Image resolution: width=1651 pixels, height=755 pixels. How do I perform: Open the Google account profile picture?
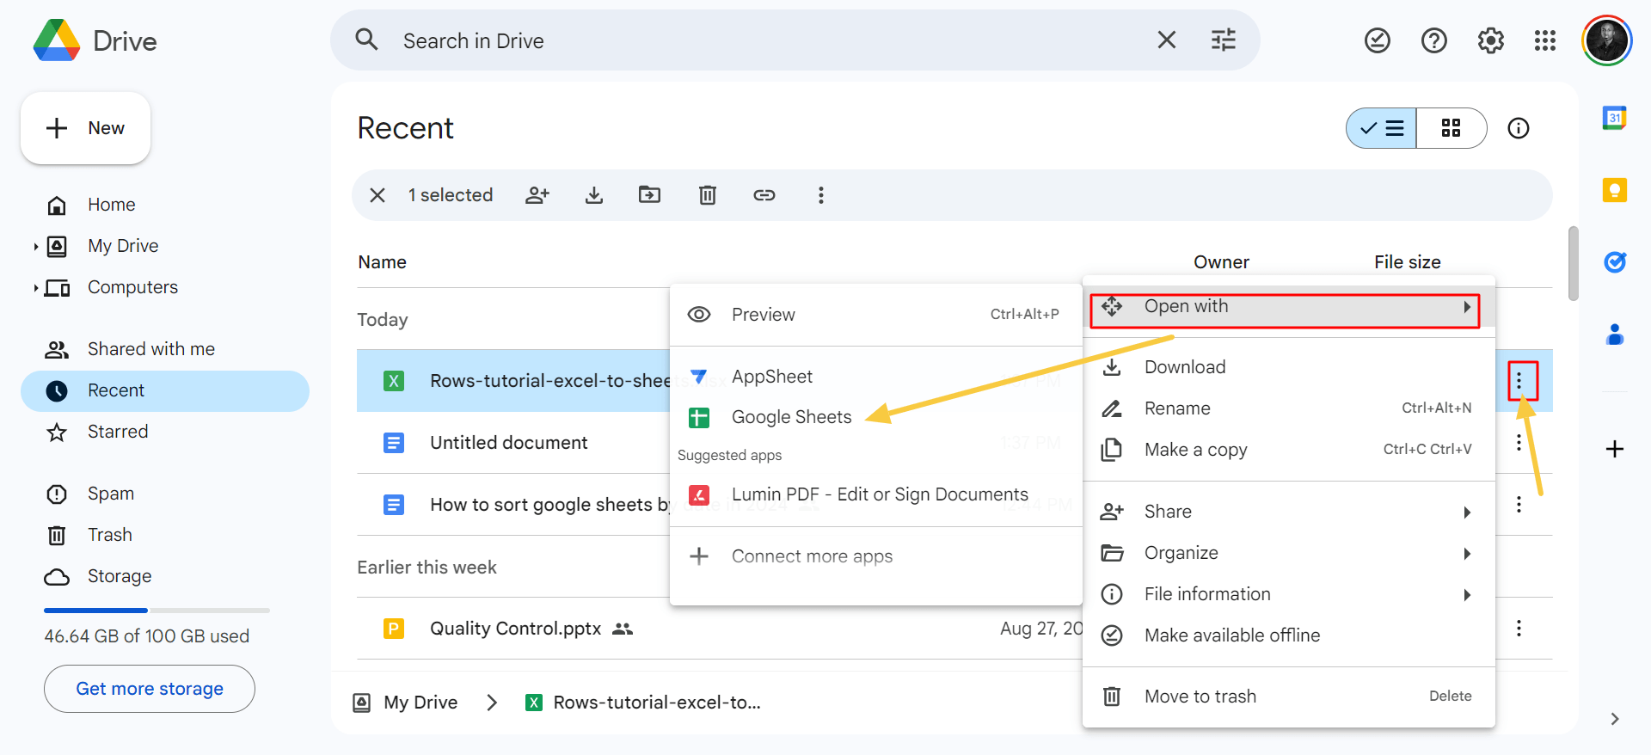(1606, 40)
